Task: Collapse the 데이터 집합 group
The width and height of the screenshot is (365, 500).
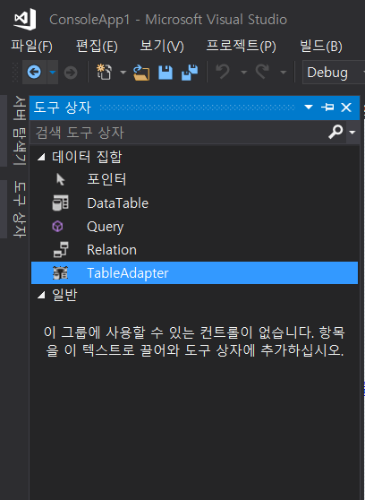Action: click(41, 157)
